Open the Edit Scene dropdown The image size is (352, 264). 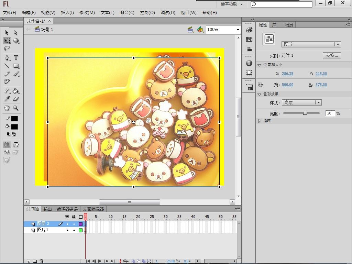click(x=191, y=30)
